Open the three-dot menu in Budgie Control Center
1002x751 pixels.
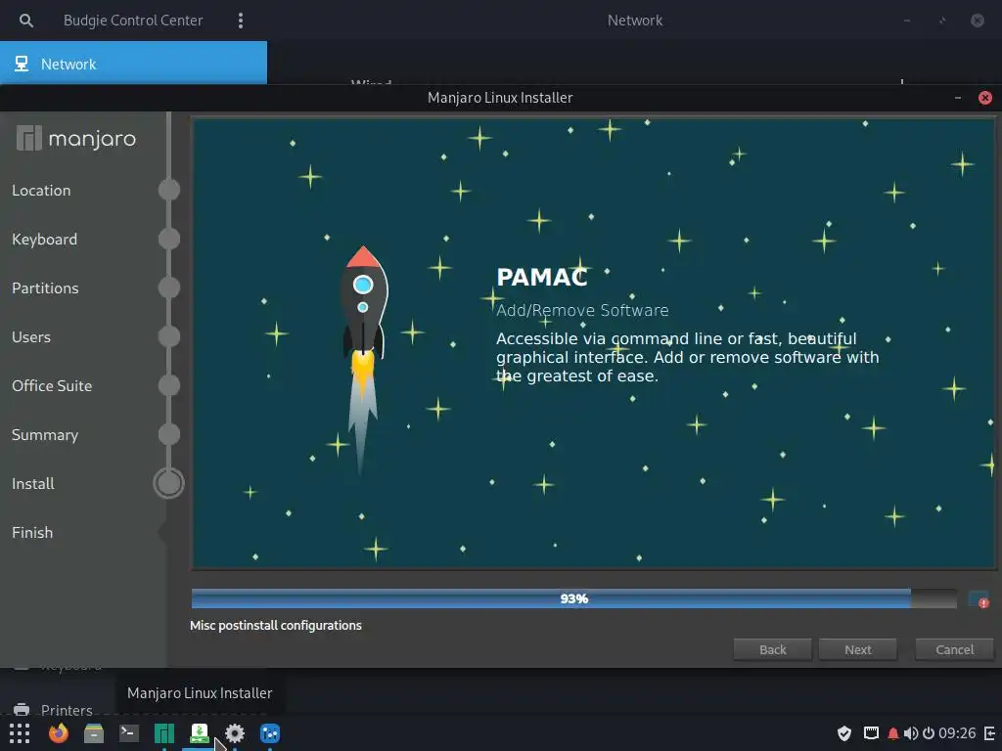(x=241, y=21)
